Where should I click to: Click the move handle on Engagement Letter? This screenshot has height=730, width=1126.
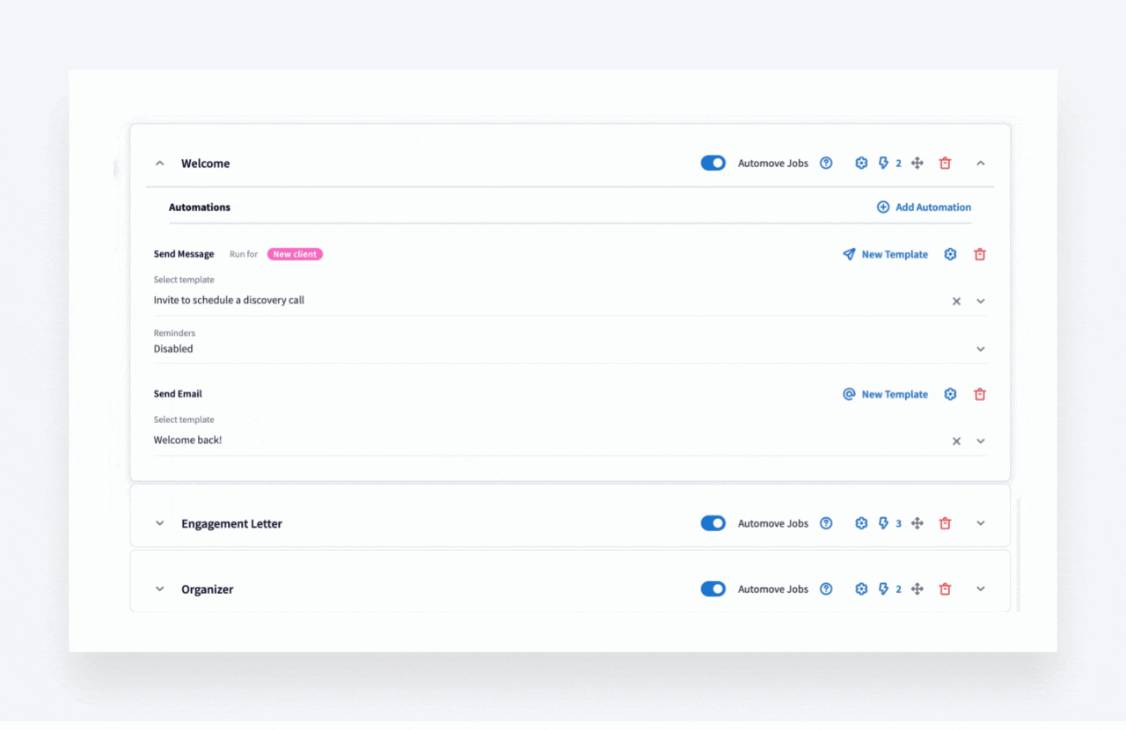[917, 523]
